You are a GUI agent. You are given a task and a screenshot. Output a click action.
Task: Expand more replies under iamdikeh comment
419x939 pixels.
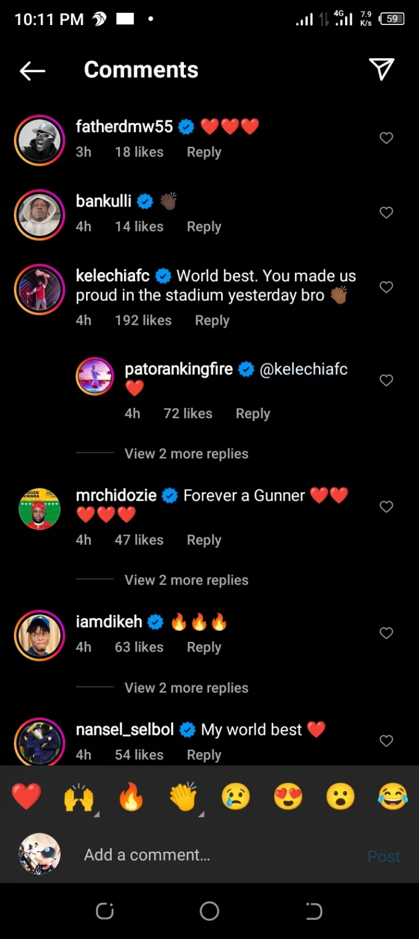click(186, 688)
